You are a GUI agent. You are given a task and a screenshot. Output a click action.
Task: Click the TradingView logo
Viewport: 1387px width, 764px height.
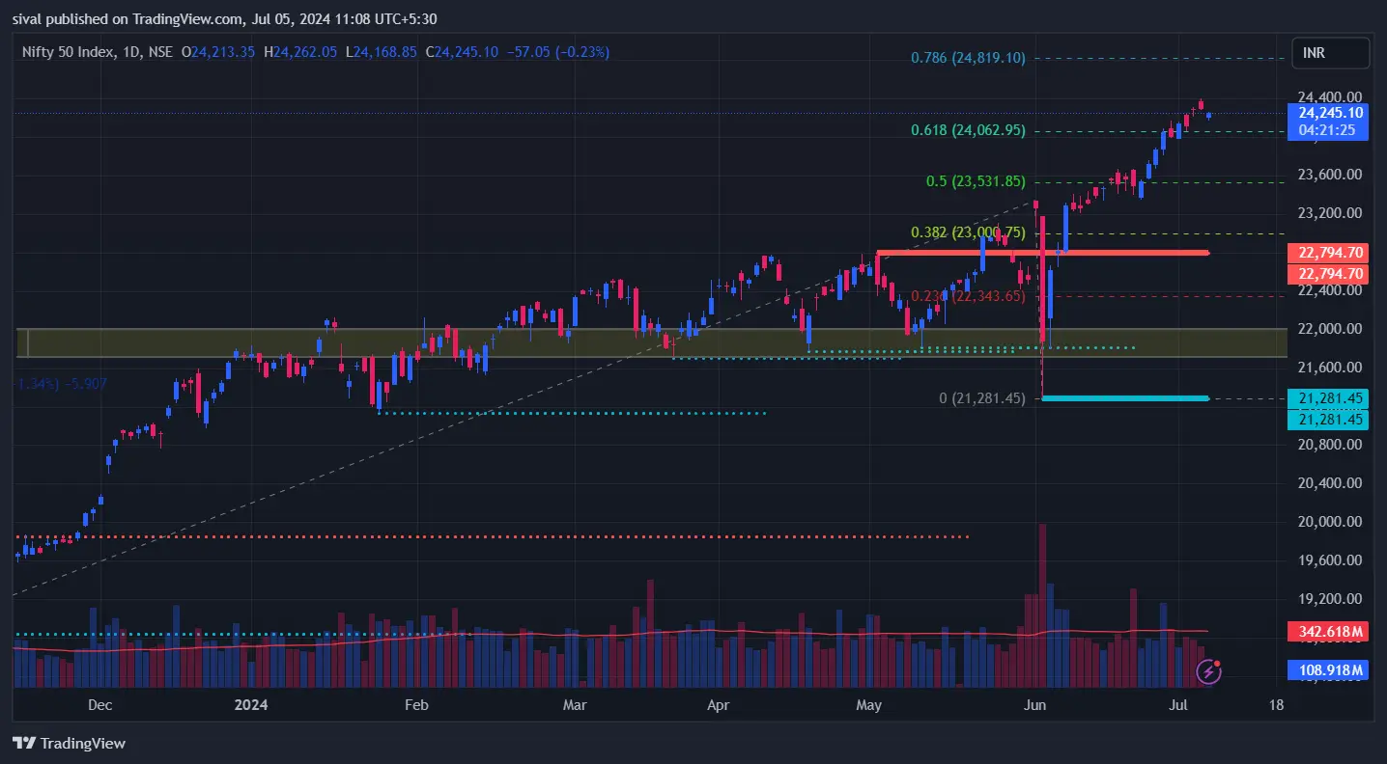tap(69, 743)
